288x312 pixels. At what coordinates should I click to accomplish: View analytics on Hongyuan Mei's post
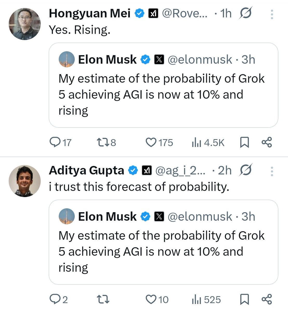click(197, 142)
